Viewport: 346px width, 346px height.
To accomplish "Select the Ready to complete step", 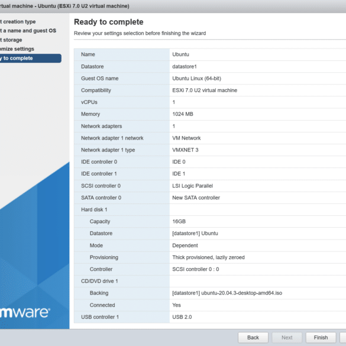I will [31, 58].
